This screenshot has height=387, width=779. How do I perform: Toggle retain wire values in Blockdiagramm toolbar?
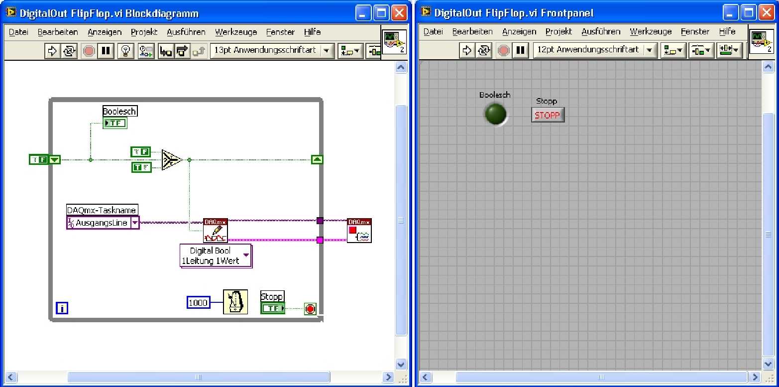(x=146, y=51)
